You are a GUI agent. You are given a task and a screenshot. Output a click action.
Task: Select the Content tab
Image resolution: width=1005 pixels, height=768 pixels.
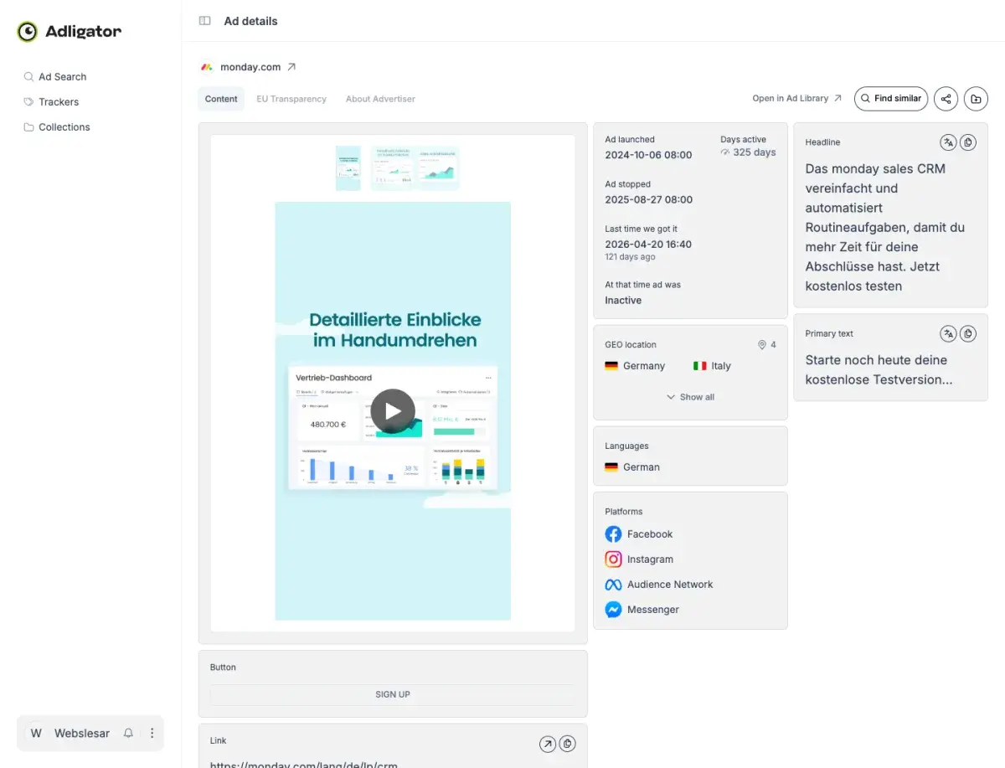point(221,99)
